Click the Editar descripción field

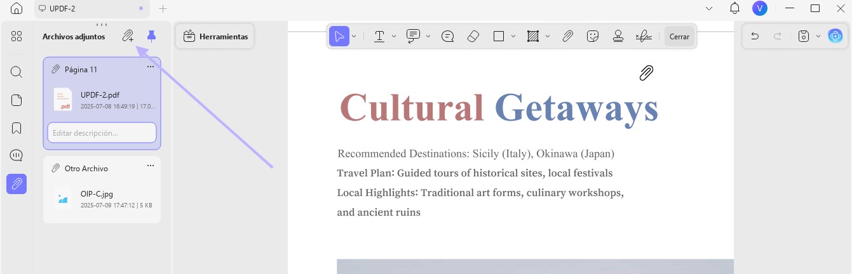[x=102, y=133]
